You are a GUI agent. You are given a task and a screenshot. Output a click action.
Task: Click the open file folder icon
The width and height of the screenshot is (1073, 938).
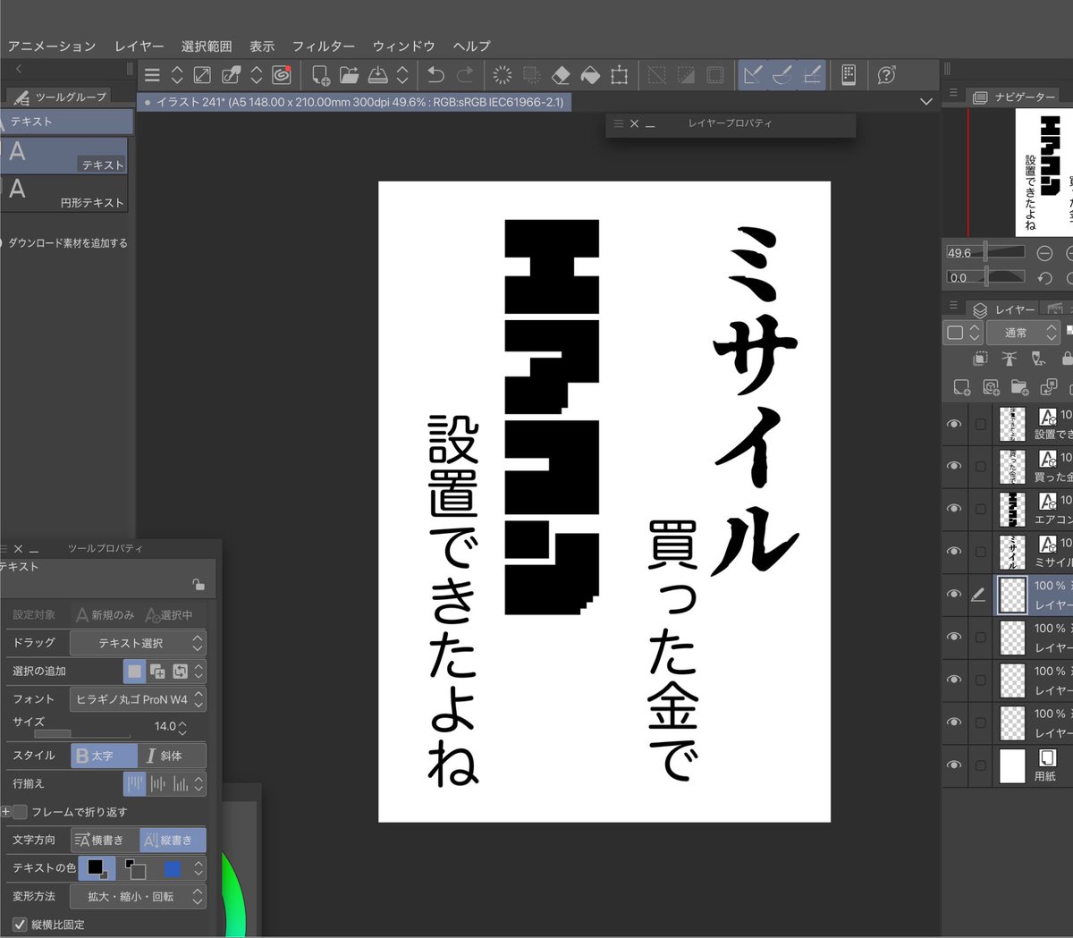click(x=350, y=75)
